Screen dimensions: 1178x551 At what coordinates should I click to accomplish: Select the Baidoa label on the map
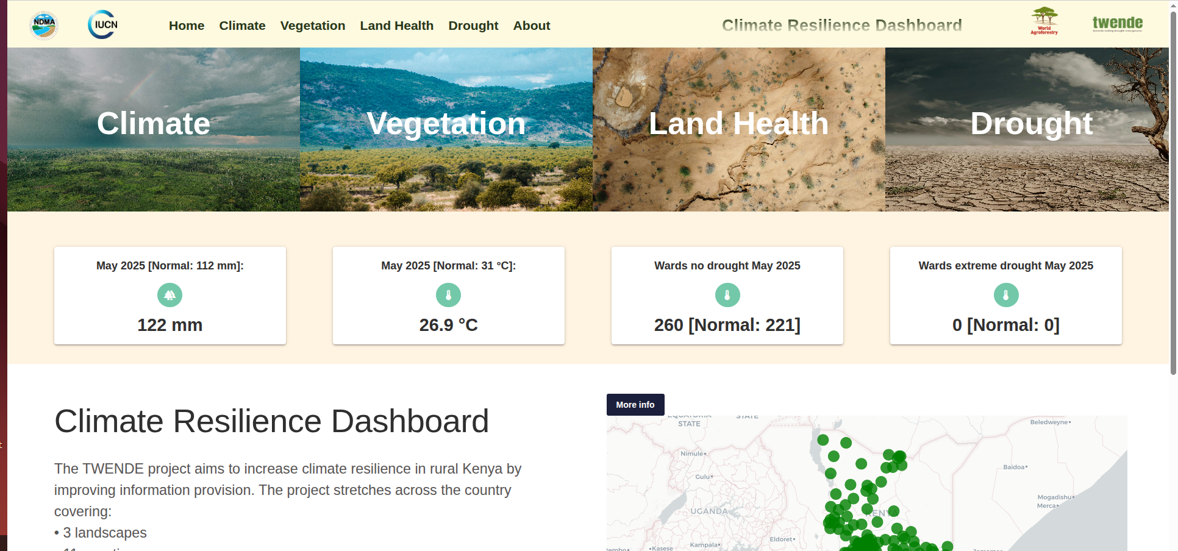point(1014,467)
